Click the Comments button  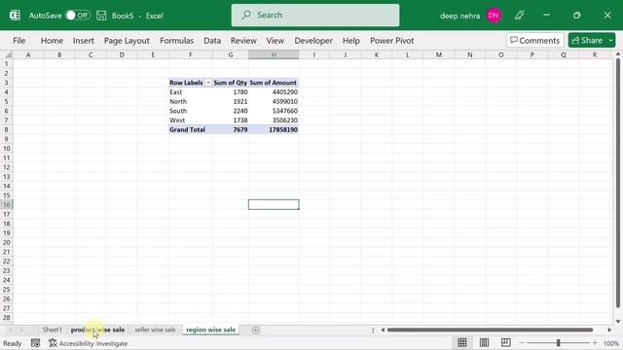[534, 40]
